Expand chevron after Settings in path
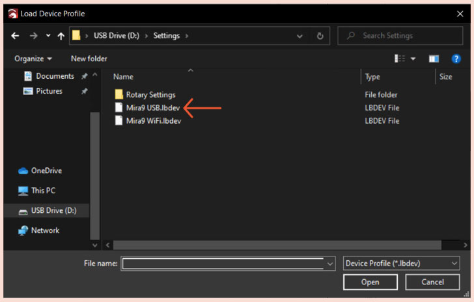The height and width of the screenshot is (302, 474). tap(187, 36)
